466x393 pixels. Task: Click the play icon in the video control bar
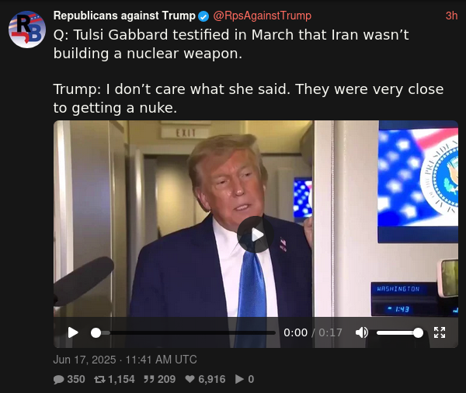coord(73,332)
